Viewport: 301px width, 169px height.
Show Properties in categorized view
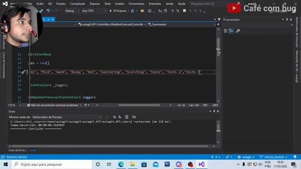226,31
